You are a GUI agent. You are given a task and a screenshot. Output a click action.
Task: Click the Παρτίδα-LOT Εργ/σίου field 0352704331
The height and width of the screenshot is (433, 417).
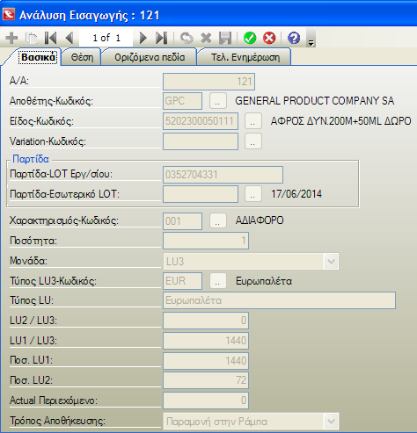[x=223, y=175]
